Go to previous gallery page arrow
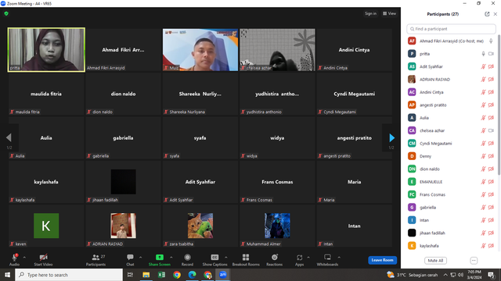 click(x=9, y=137)
